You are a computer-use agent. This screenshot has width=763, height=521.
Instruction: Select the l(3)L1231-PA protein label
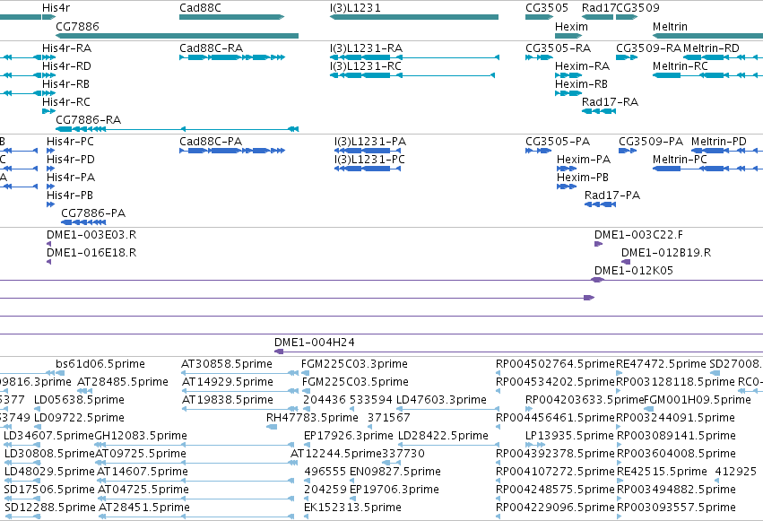point(369,142)
